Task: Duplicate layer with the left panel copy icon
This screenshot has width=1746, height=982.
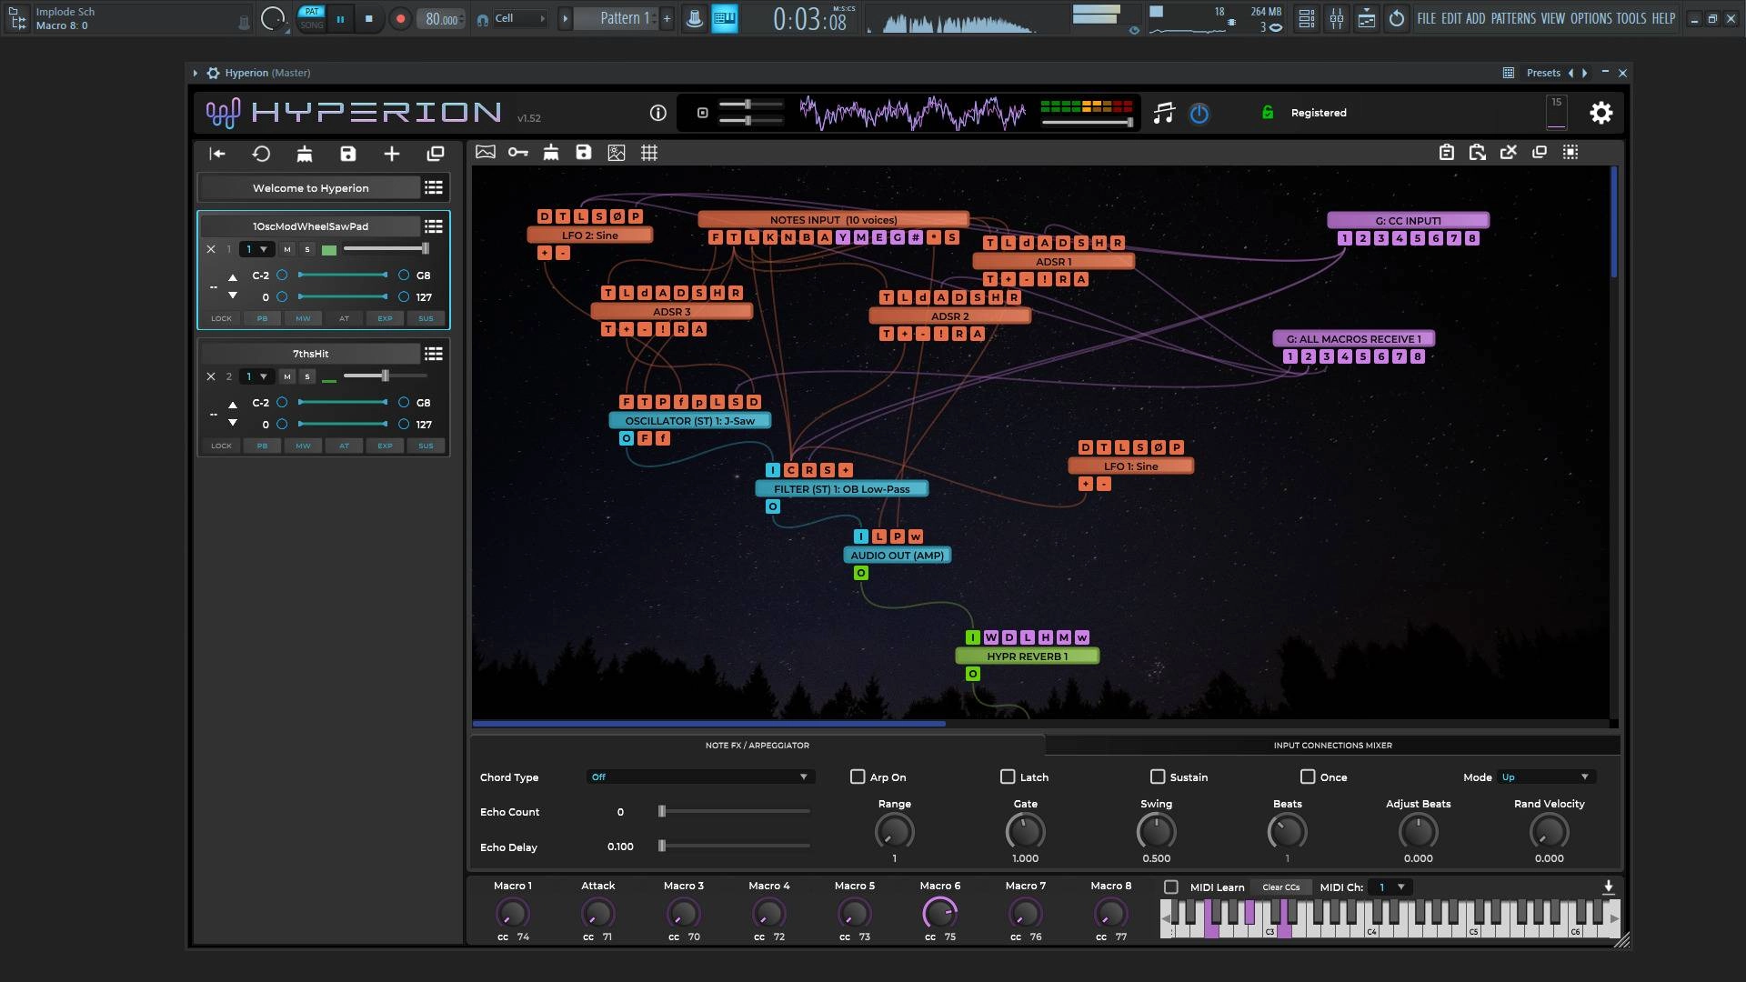Action: [x=436, y=154]
